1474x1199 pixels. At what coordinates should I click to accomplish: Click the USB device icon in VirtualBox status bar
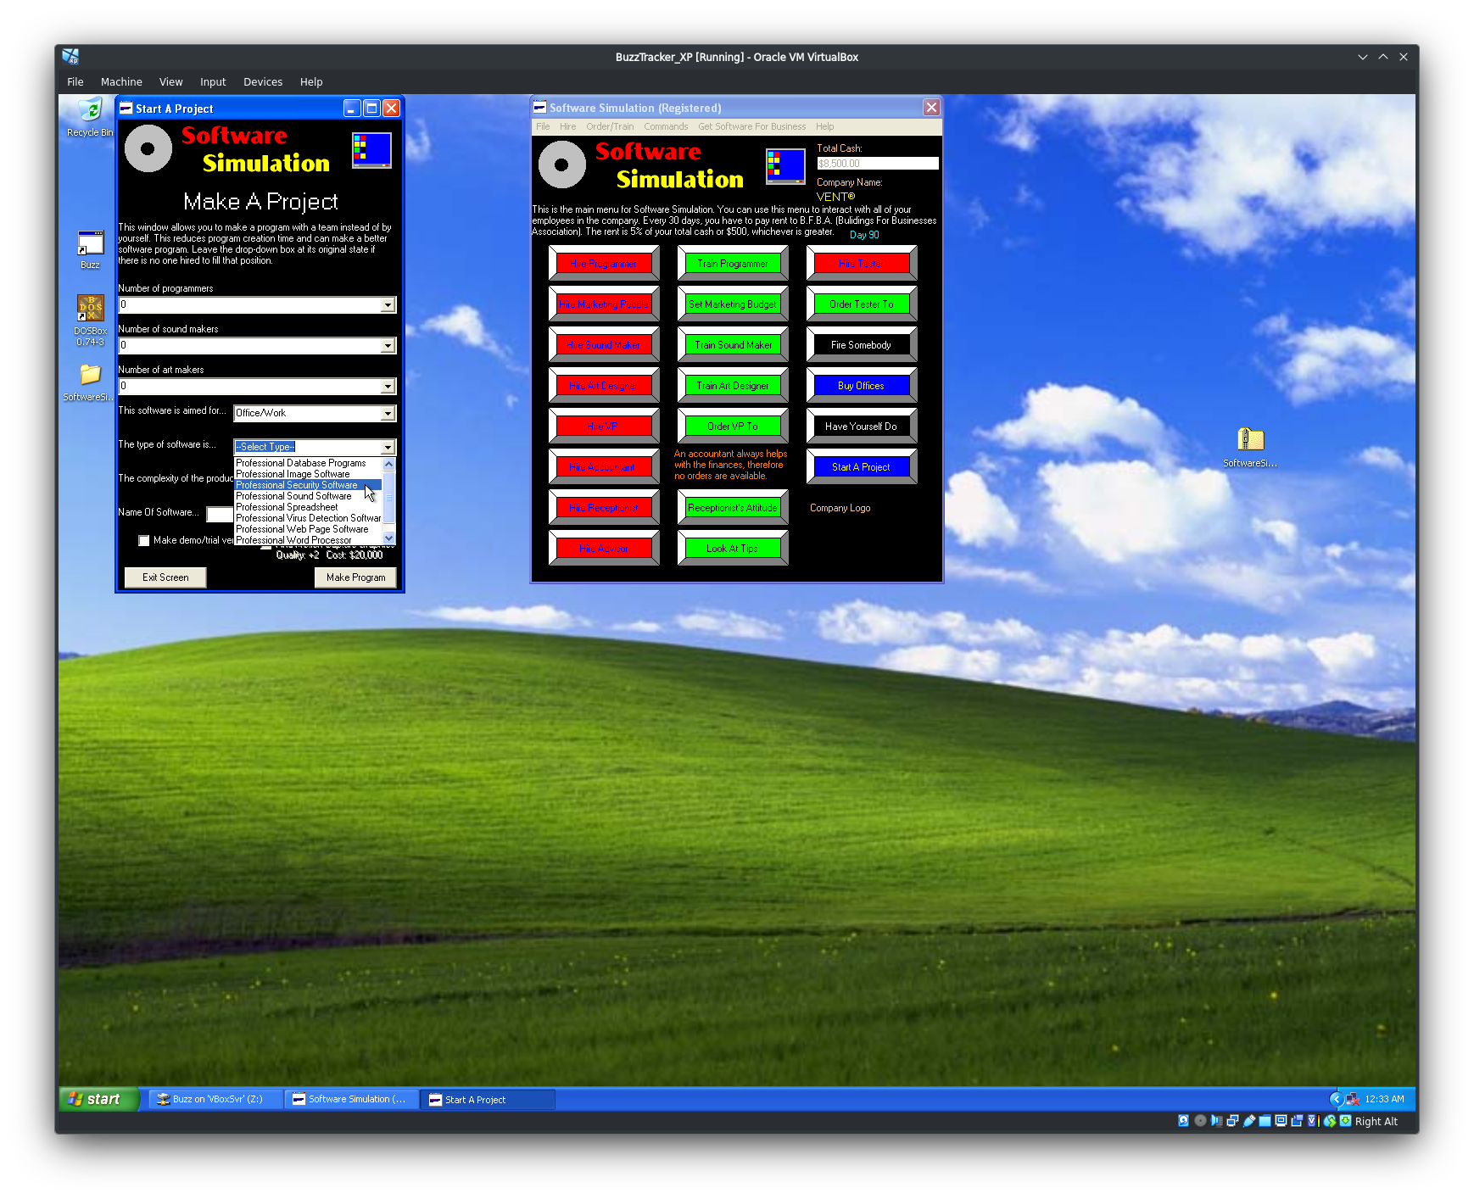[x=1248, y=1121]
